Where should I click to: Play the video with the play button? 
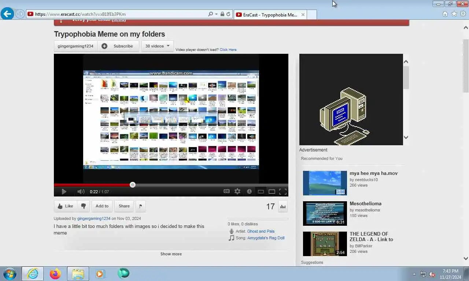pyautogui.click(x=64, y=192)
